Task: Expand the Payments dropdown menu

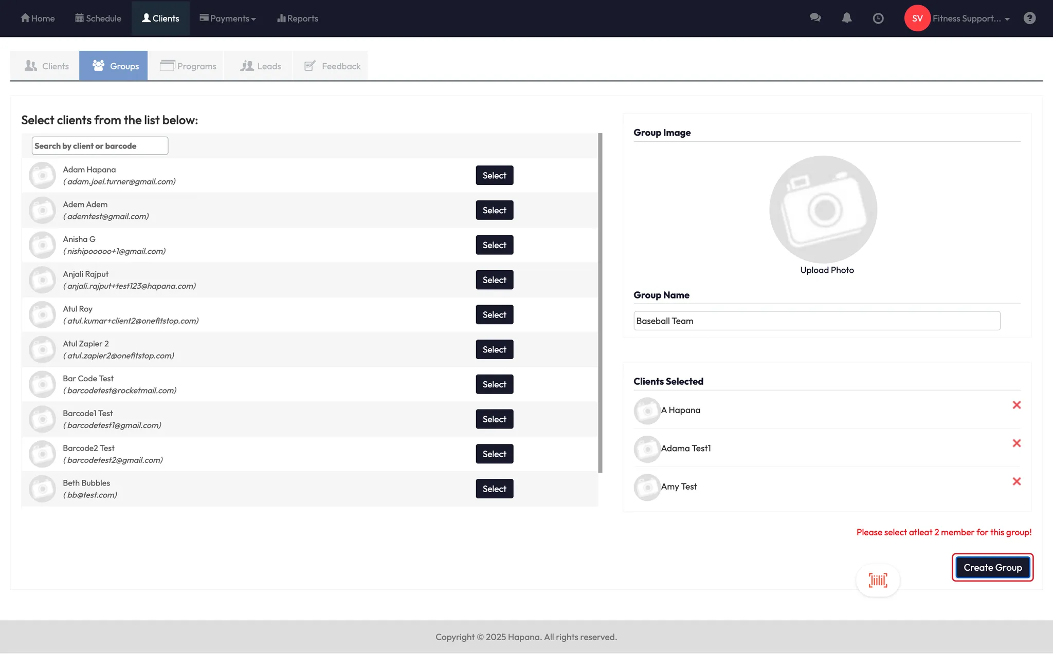Action: coord(228,18)
